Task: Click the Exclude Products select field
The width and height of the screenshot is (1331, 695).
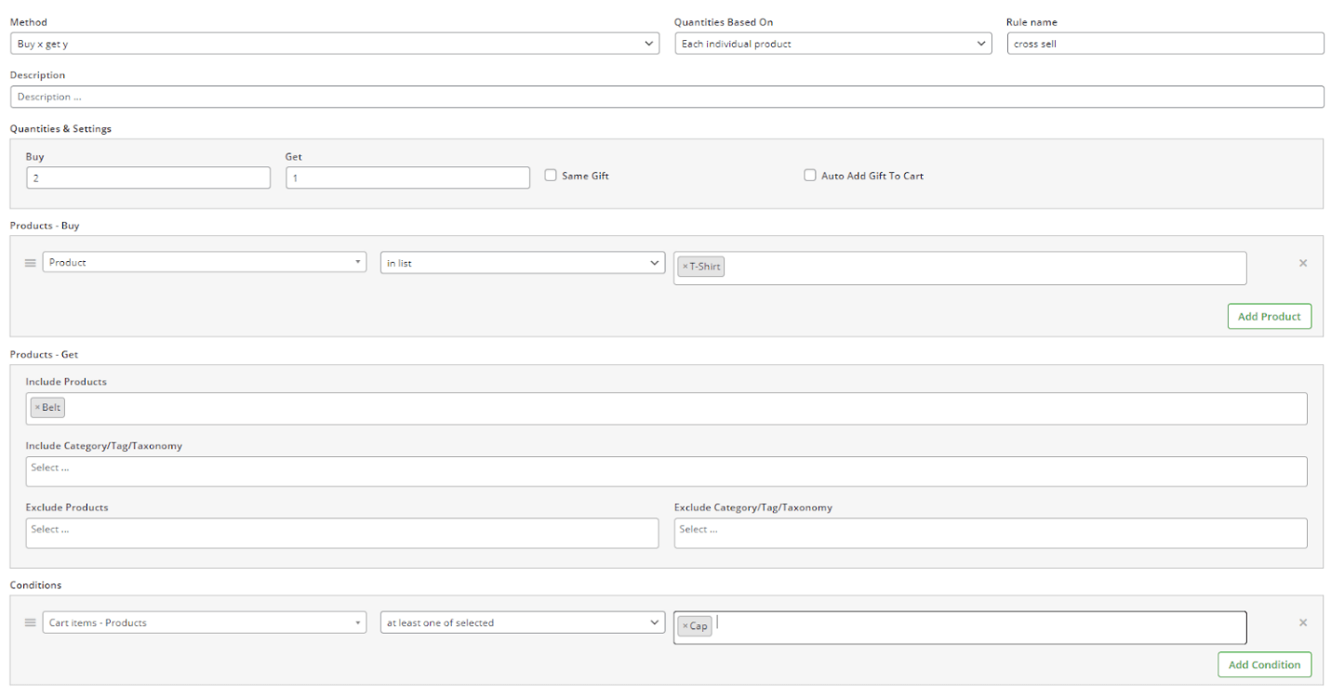Action: (341, 532)
